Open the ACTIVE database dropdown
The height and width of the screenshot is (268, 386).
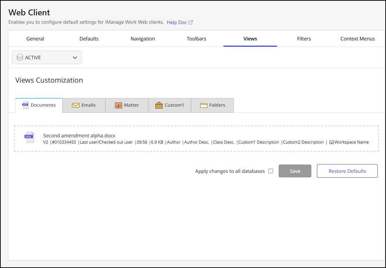coord(47,58)
